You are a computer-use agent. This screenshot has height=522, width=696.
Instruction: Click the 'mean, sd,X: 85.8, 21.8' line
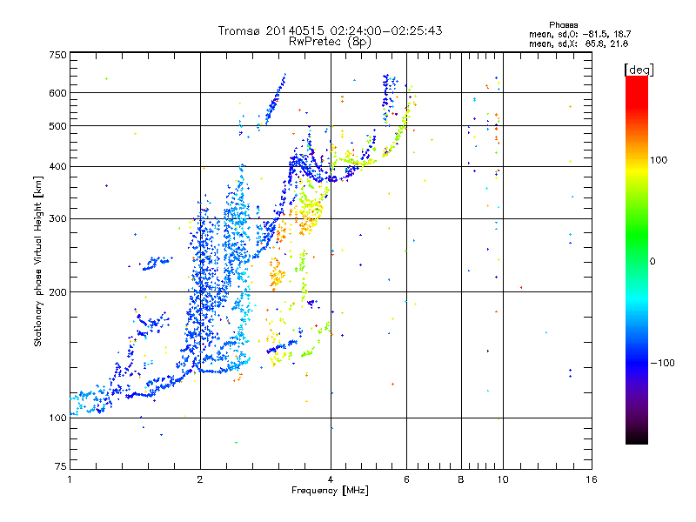tap(579, 43)
